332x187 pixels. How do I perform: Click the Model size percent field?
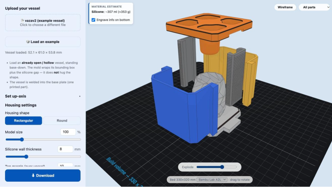[68, 132]
